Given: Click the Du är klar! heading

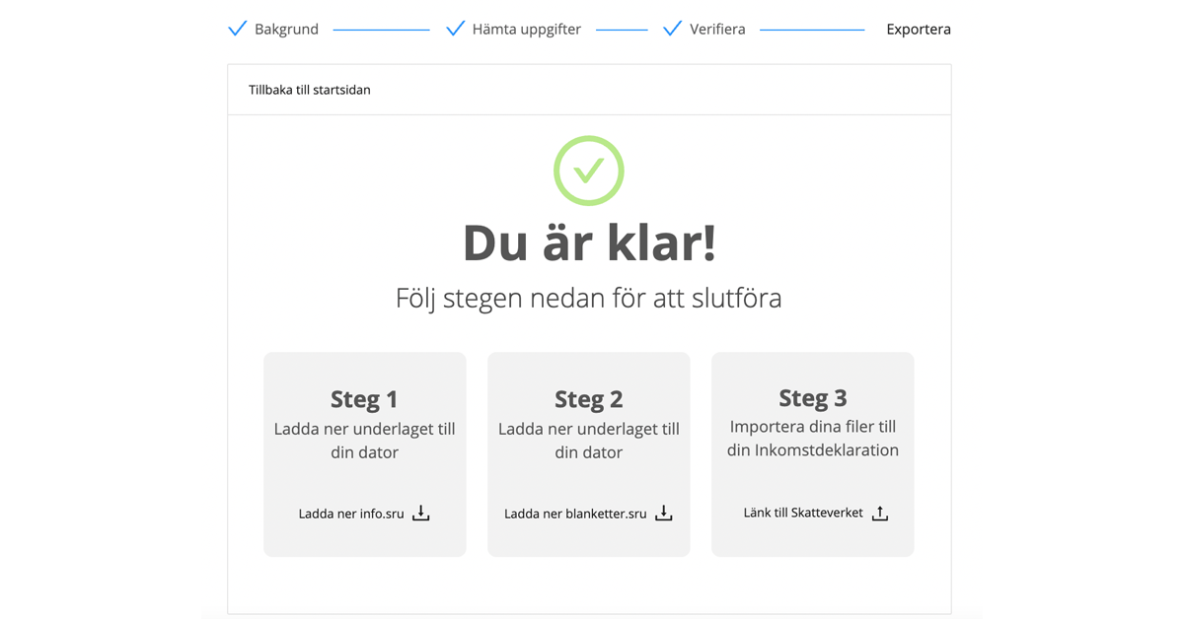Looking at the screenshot, I should (589, 242).
